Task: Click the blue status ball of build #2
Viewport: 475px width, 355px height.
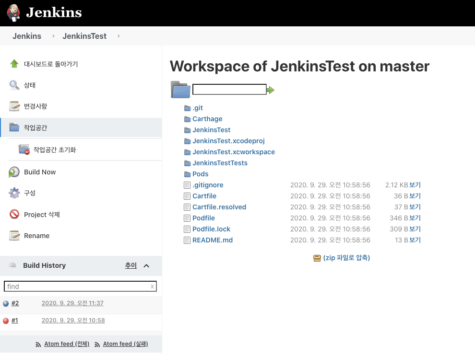Action: point(6,303)
